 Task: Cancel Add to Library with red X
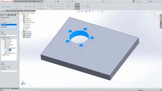click(4, 20)
